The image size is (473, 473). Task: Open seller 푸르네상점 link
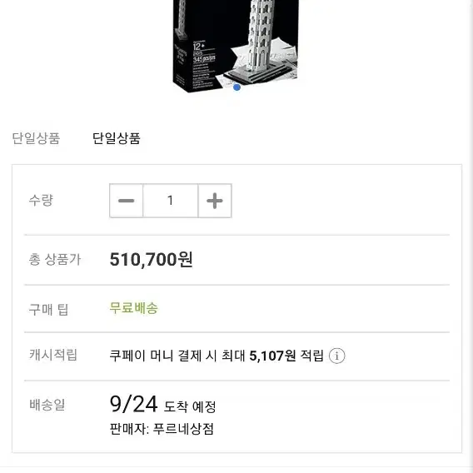pos(183,429)
